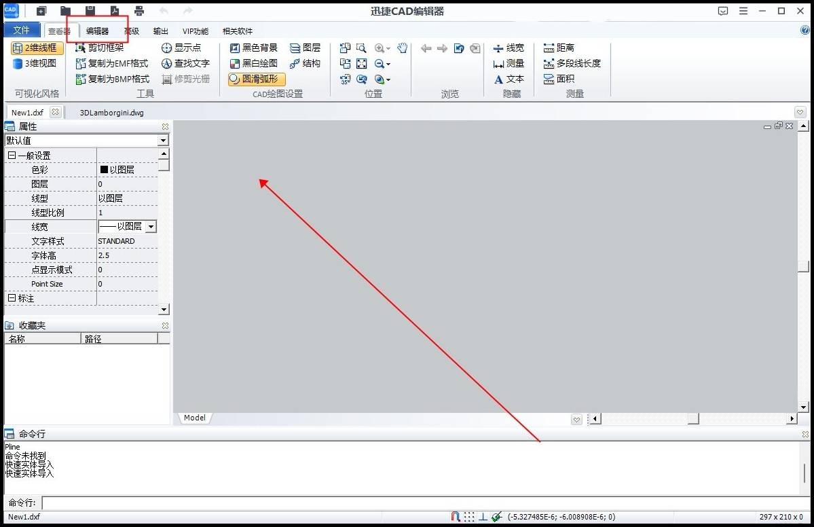Click 距离 distance measurement tool
The height and width of the screenshot is (527, 814).
point(559,48)
